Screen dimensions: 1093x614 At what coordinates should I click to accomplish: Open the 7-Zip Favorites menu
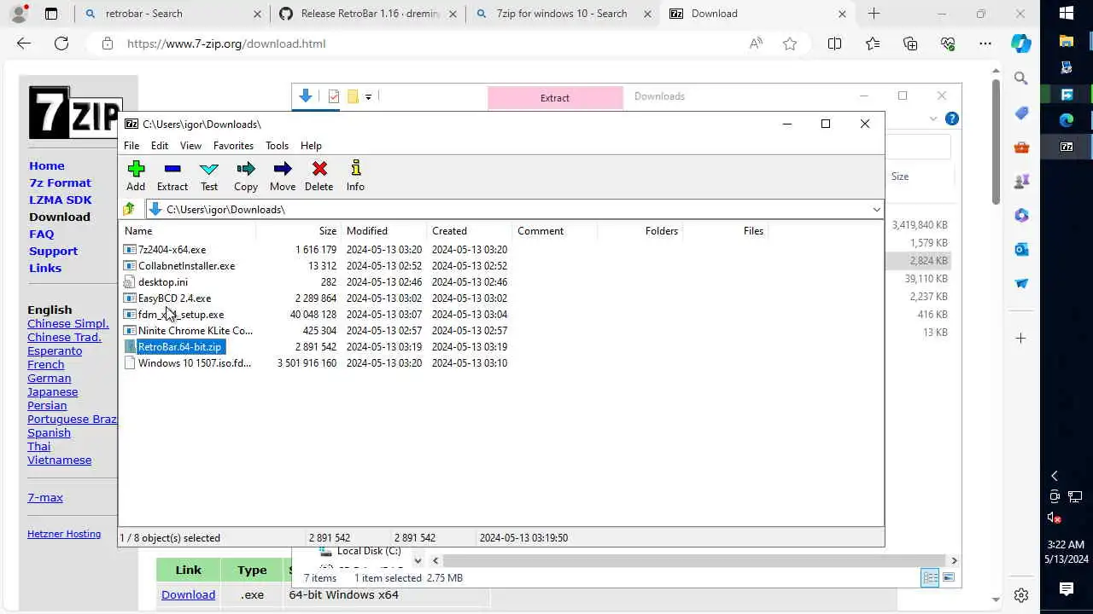click(233, 146)
